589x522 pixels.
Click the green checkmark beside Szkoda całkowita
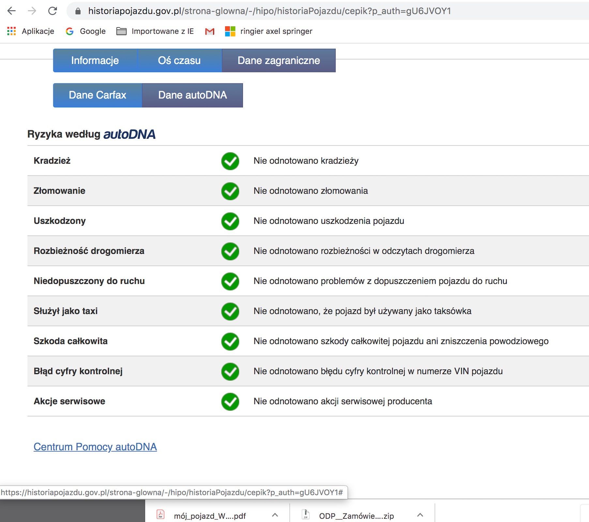[x=230, y=341]
